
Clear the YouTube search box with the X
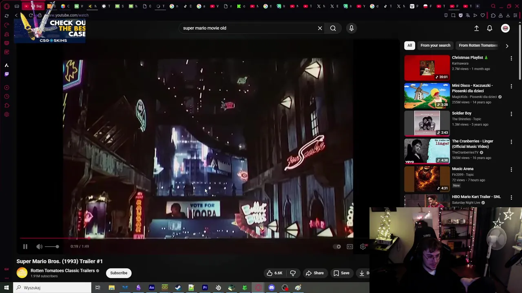tap(320, 28)
